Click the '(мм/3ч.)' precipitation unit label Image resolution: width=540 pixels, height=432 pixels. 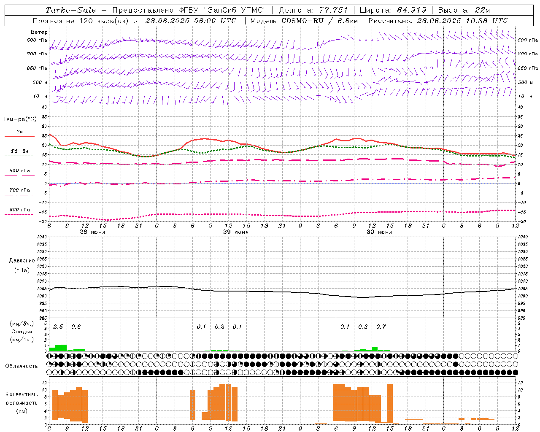(22, 324)
